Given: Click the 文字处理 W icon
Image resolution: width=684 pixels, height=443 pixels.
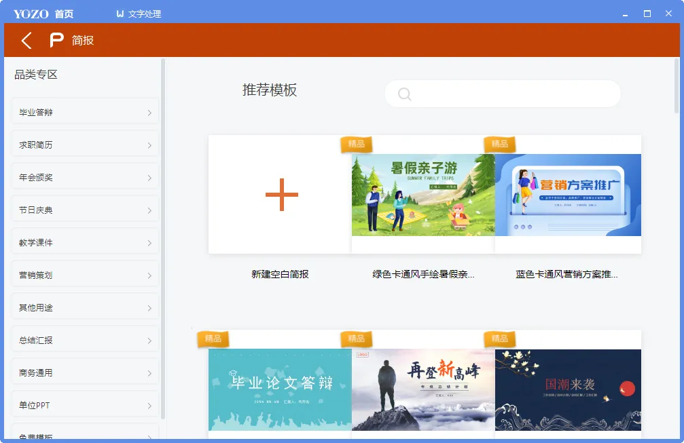Looking at the screenshot, I should coord(120,14).
